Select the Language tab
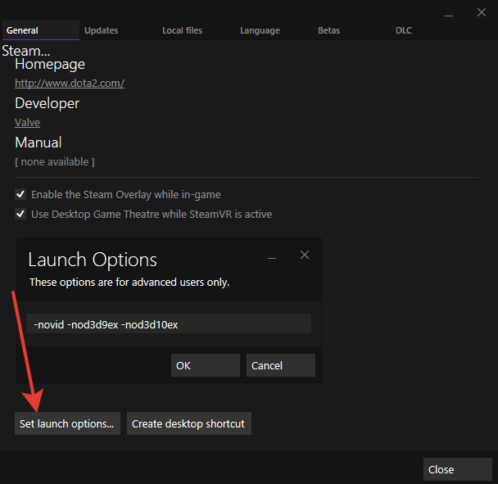The height and width of the screenshot is (484, 498). 260,30
